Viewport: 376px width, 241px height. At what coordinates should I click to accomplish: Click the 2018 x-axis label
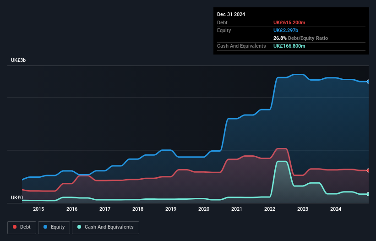tap(138, 209)
